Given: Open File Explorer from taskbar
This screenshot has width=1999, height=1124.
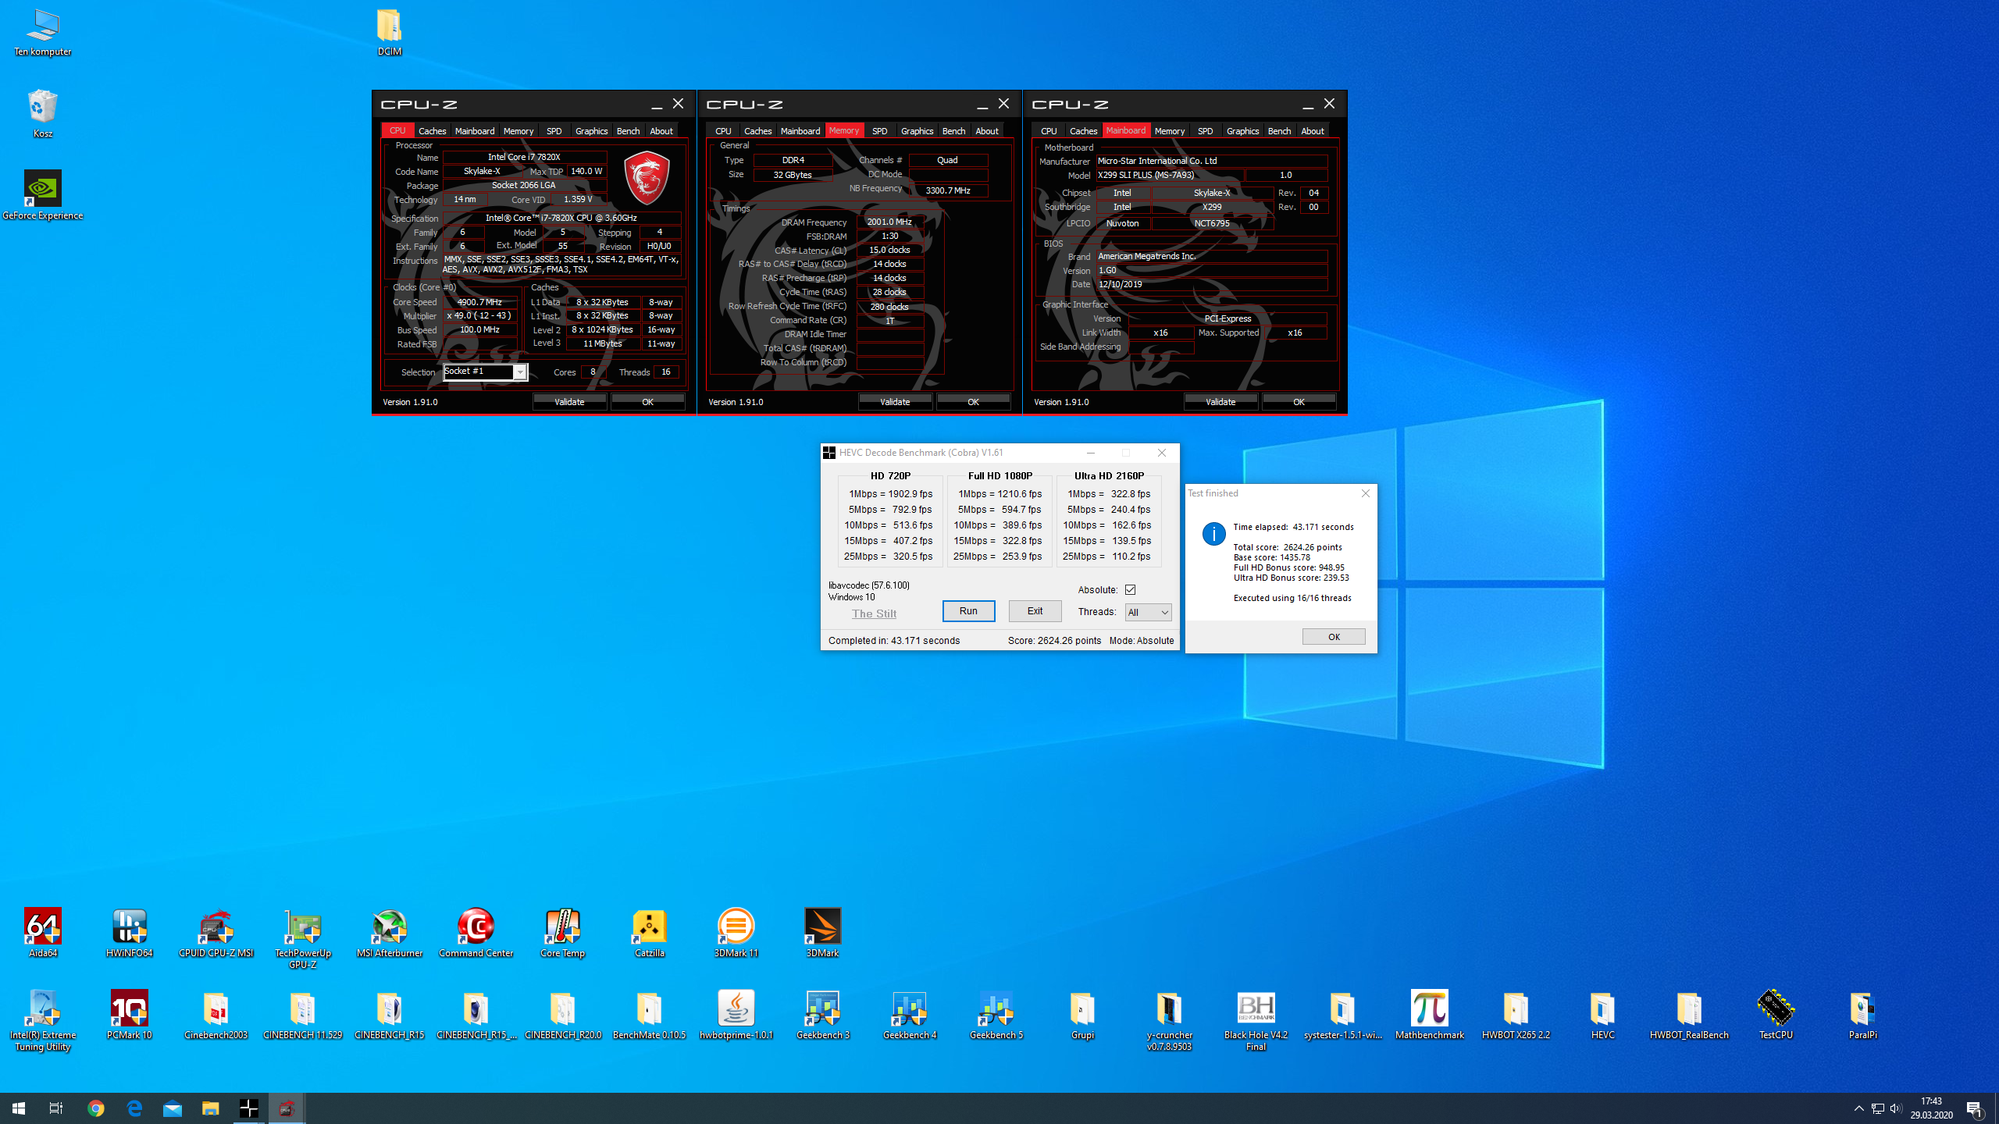Looking at the screenshot, I should coord(210,1108).
